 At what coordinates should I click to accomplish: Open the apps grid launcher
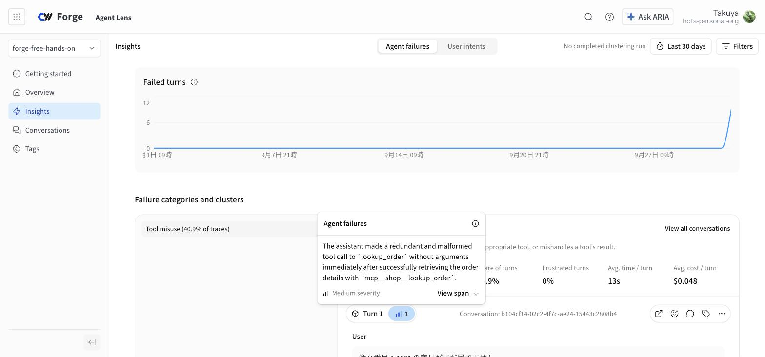click(x=17, y=17)
